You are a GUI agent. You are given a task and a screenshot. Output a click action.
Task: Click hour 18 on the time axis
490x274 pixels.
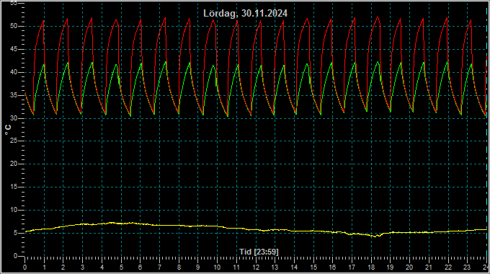[371, 268]
